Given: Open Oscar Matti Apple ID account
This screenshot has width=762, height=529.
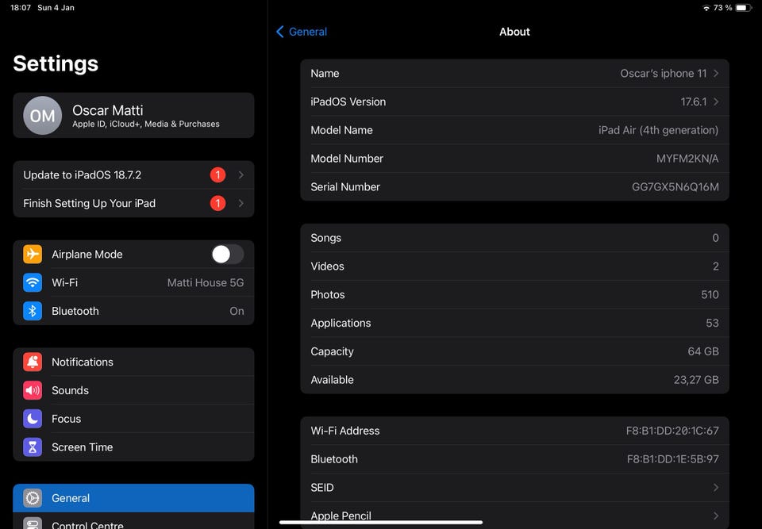Looking at the screenshot, I should [x=133, y=115].
